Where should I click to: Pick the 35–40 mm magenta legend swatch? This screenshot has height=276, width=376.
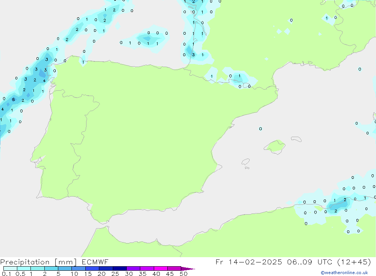(x=147, y=268)
